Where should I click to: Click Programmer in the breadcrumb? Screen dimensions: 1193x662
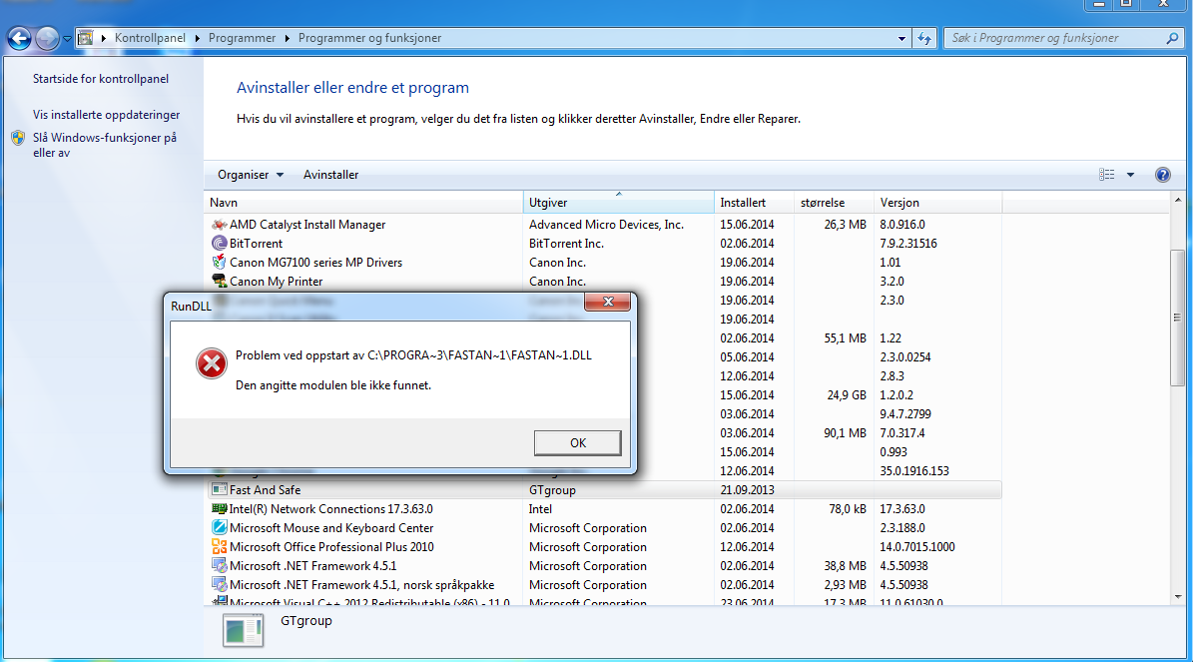point(242,38)
